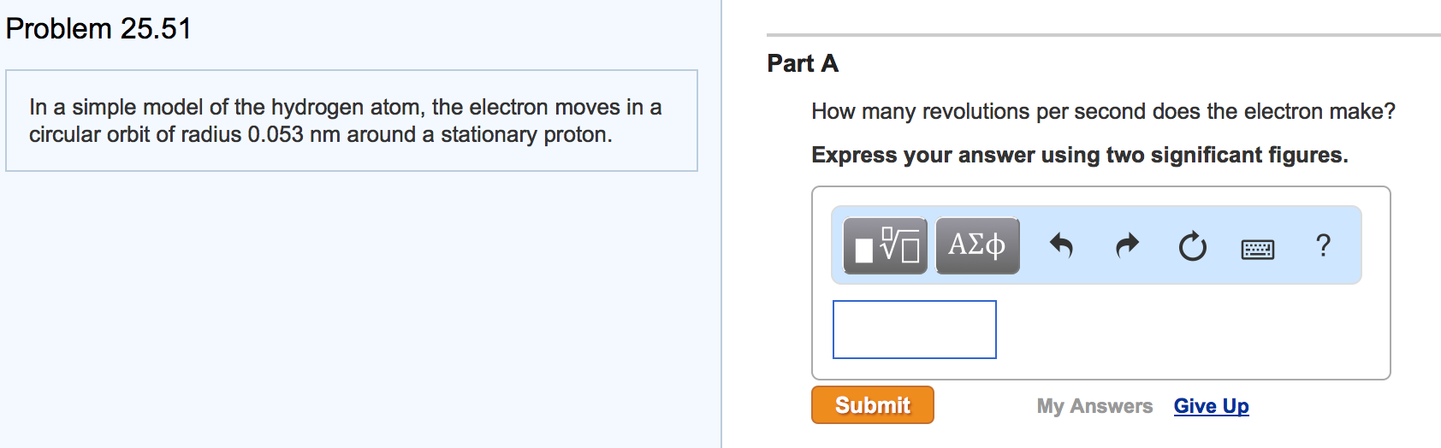Click the revolutions per second question text
Image resolution: width=1441 pixels, height=448 pixels.
(1103, 111)
